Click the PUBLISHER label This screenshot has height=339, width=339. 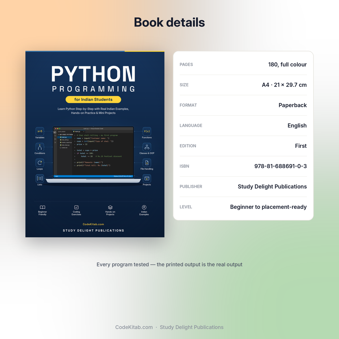[x=191, y=186]
